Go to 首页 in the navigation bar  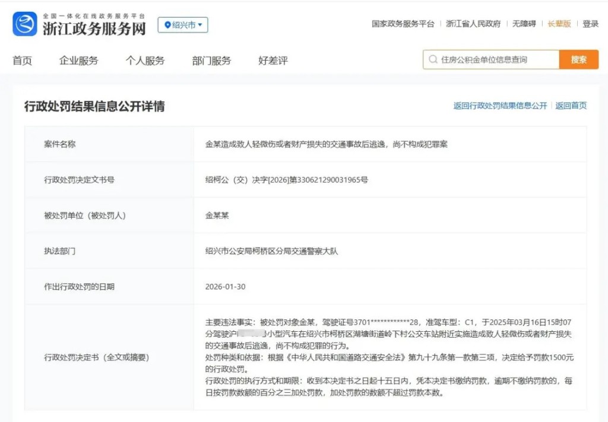(x=23, y=60)
